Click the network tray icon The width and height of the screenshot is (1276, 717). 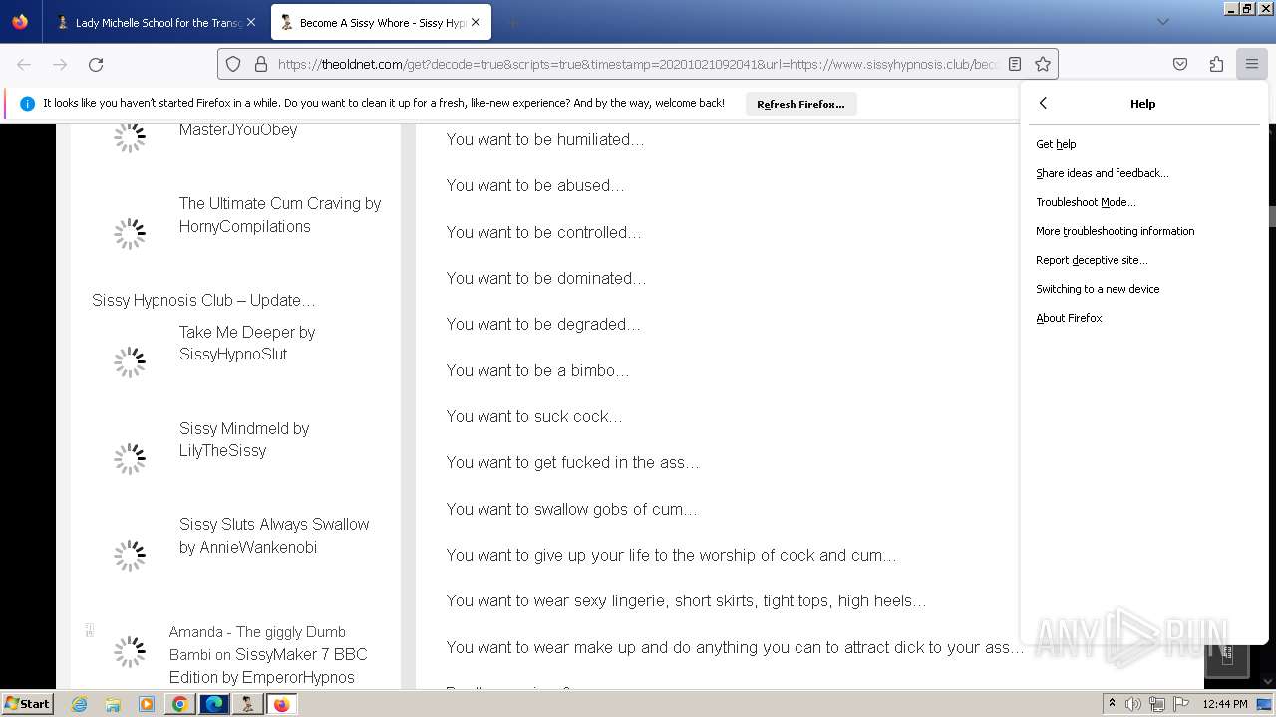[1157, 704]
